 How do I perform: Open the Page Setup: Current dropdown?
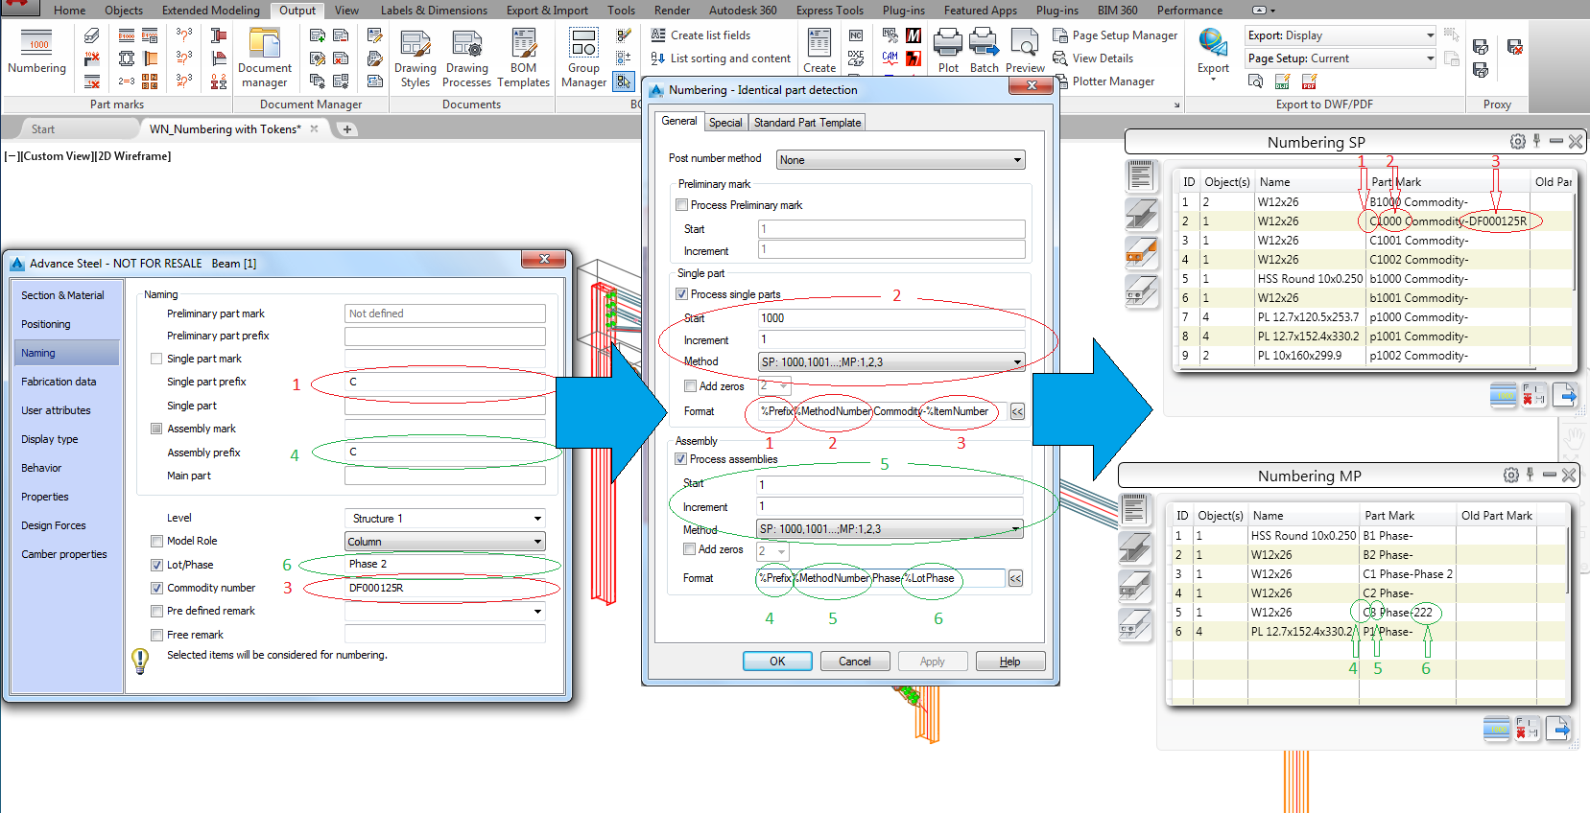[x=1341, y=58]
